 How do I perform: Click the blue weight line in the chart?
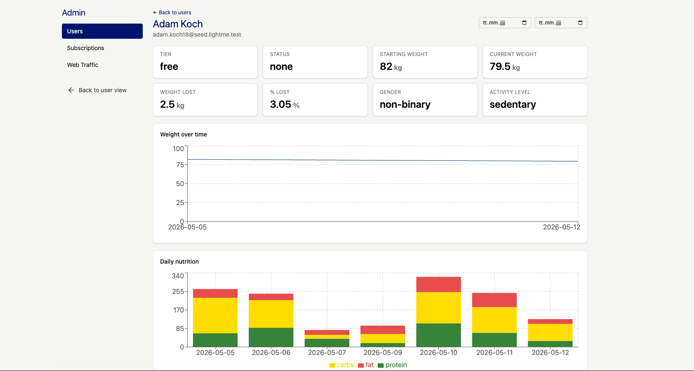[x=383, y=160]
